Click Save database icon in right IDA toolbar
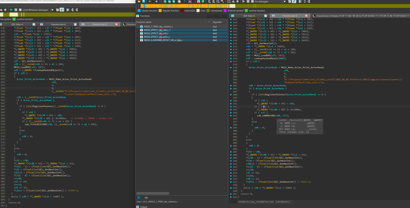Viewport: 410px width, 208px height. pos(143,2)
